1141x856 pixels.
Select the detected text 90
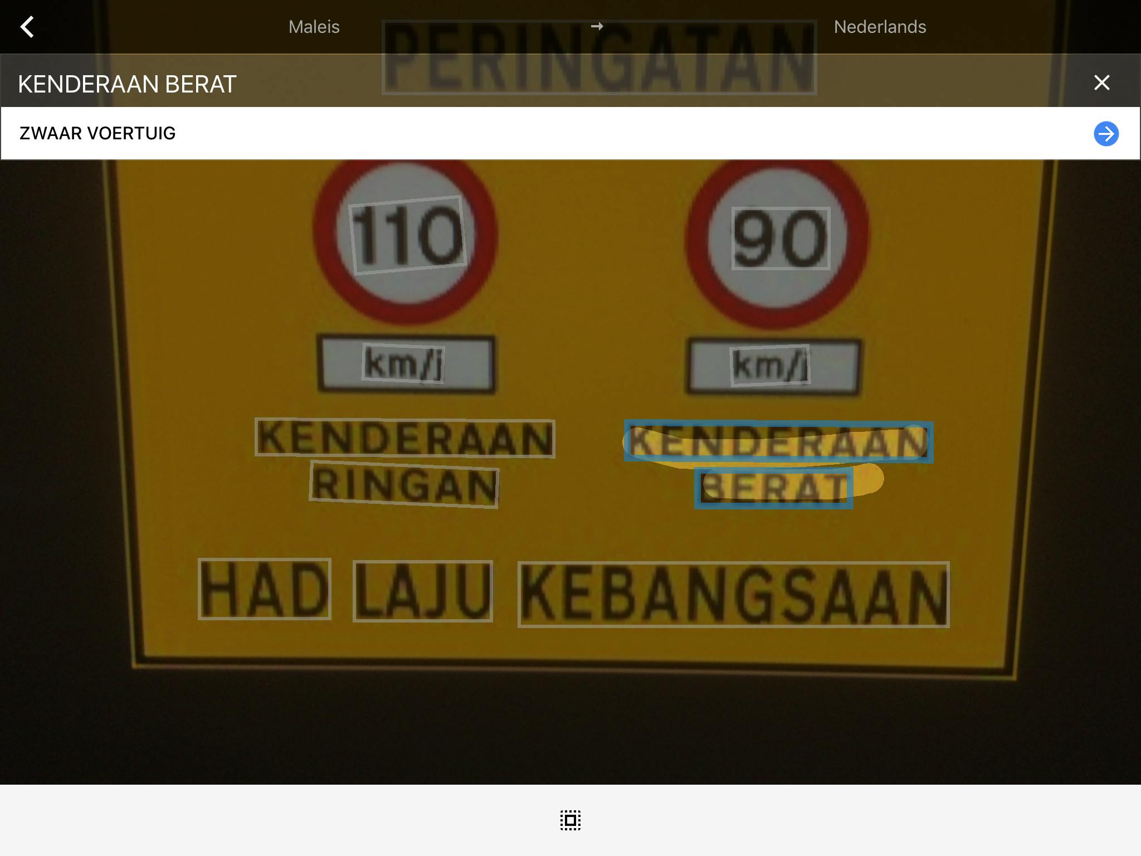(x=781, y=239)
